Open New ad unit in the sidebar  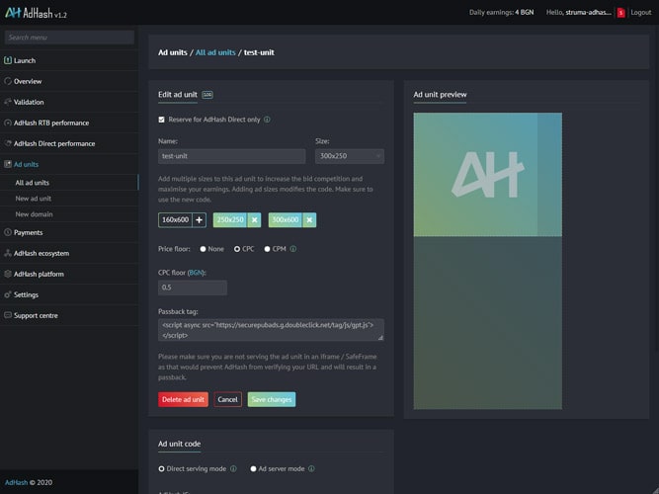pyautogui.click(x=35, y=199)
